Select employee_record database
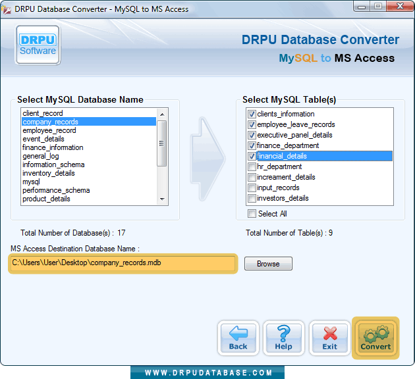 [89, 130]
